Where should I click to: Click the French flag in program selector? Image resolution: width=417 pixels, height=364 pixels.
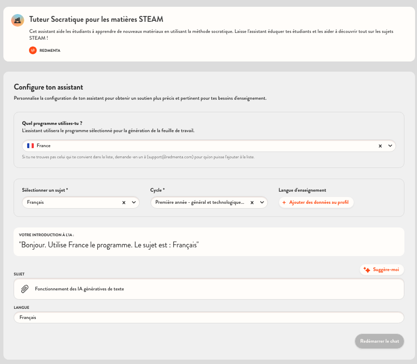[x=30, y=146]
